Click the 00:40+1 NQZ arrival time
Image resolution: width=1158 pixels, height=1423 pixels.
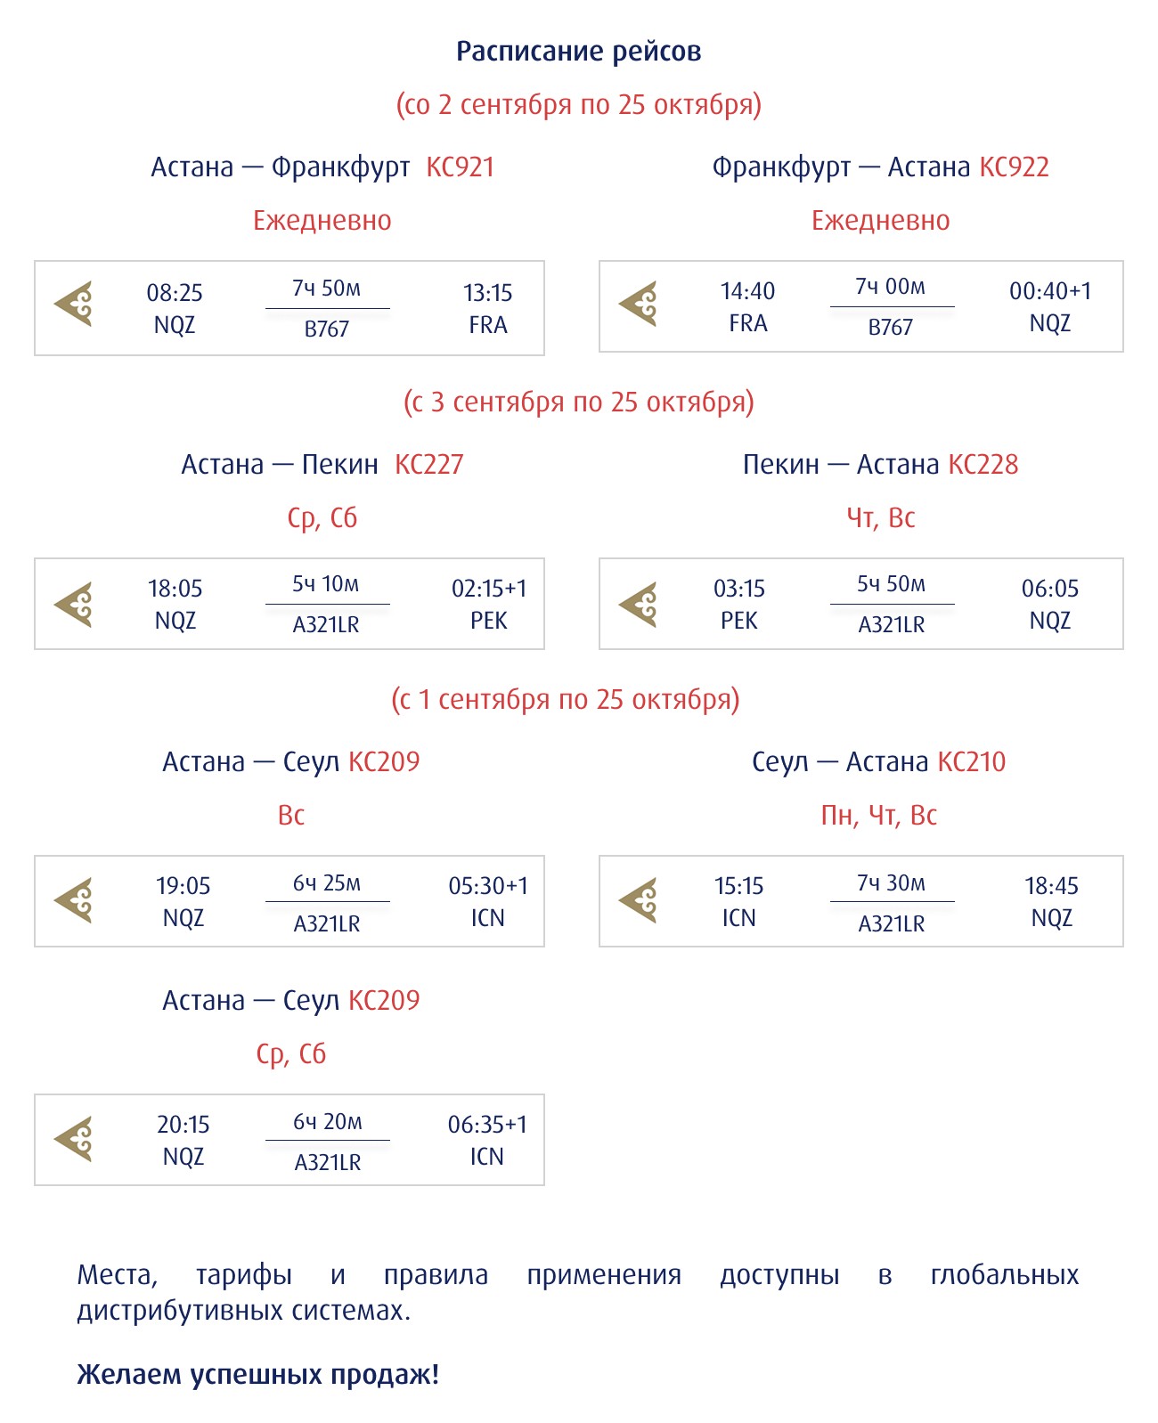[1049, 306]
